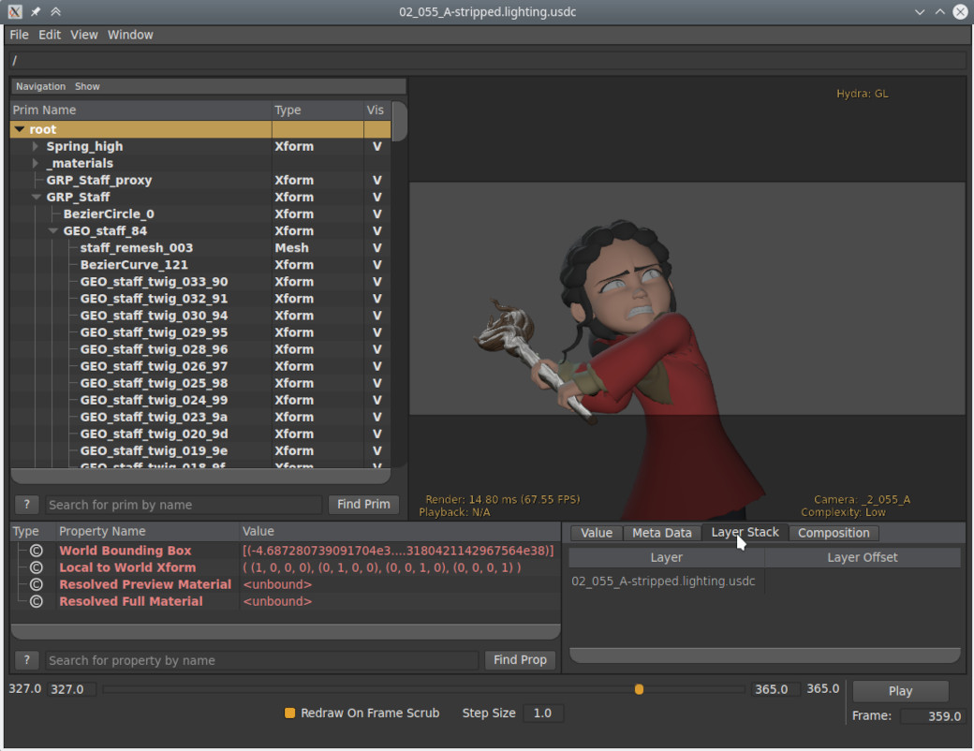Expand the _materials prim
Screen dimensions: 974x751
coord(36,163)
